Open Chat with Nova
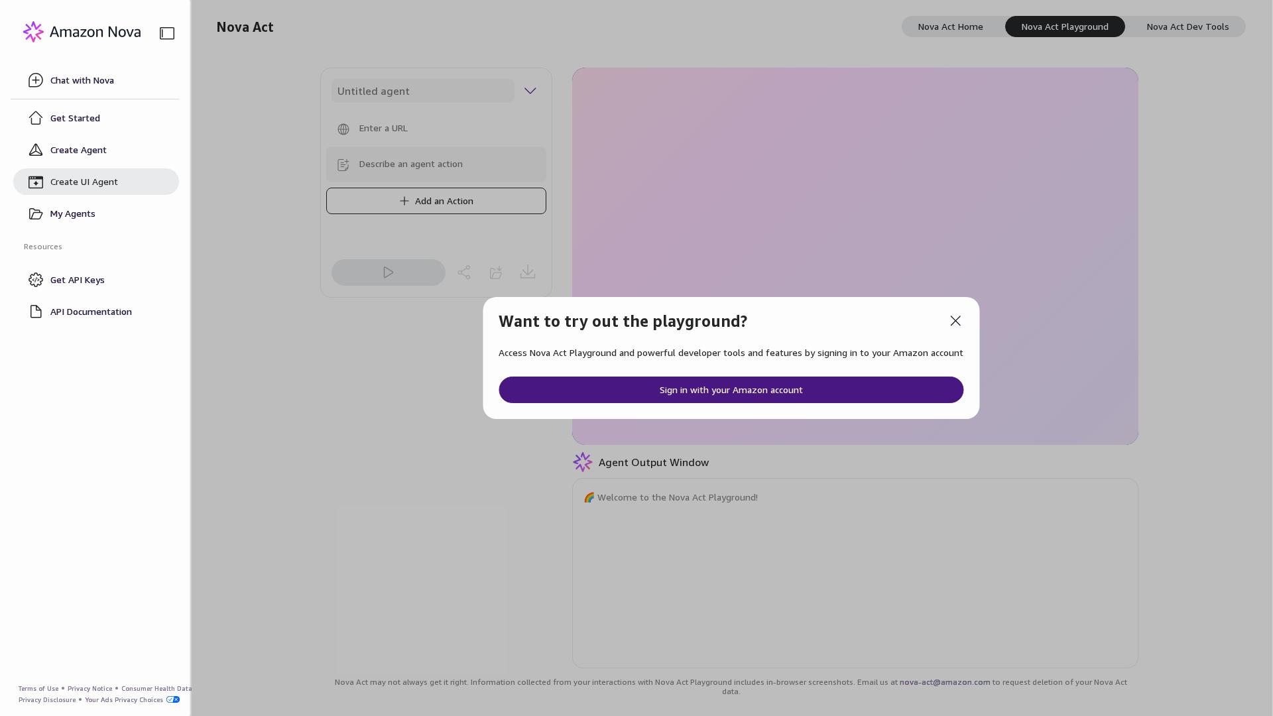1273x716 pixels. pos(82,80)
